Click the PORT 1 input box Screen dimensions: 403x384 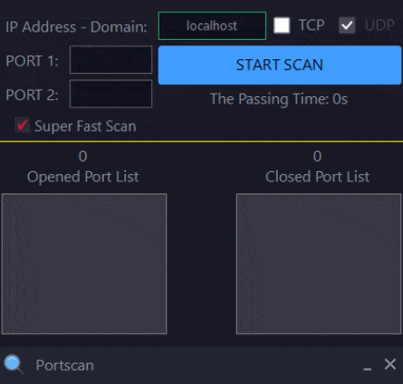(x=111, y=60)
